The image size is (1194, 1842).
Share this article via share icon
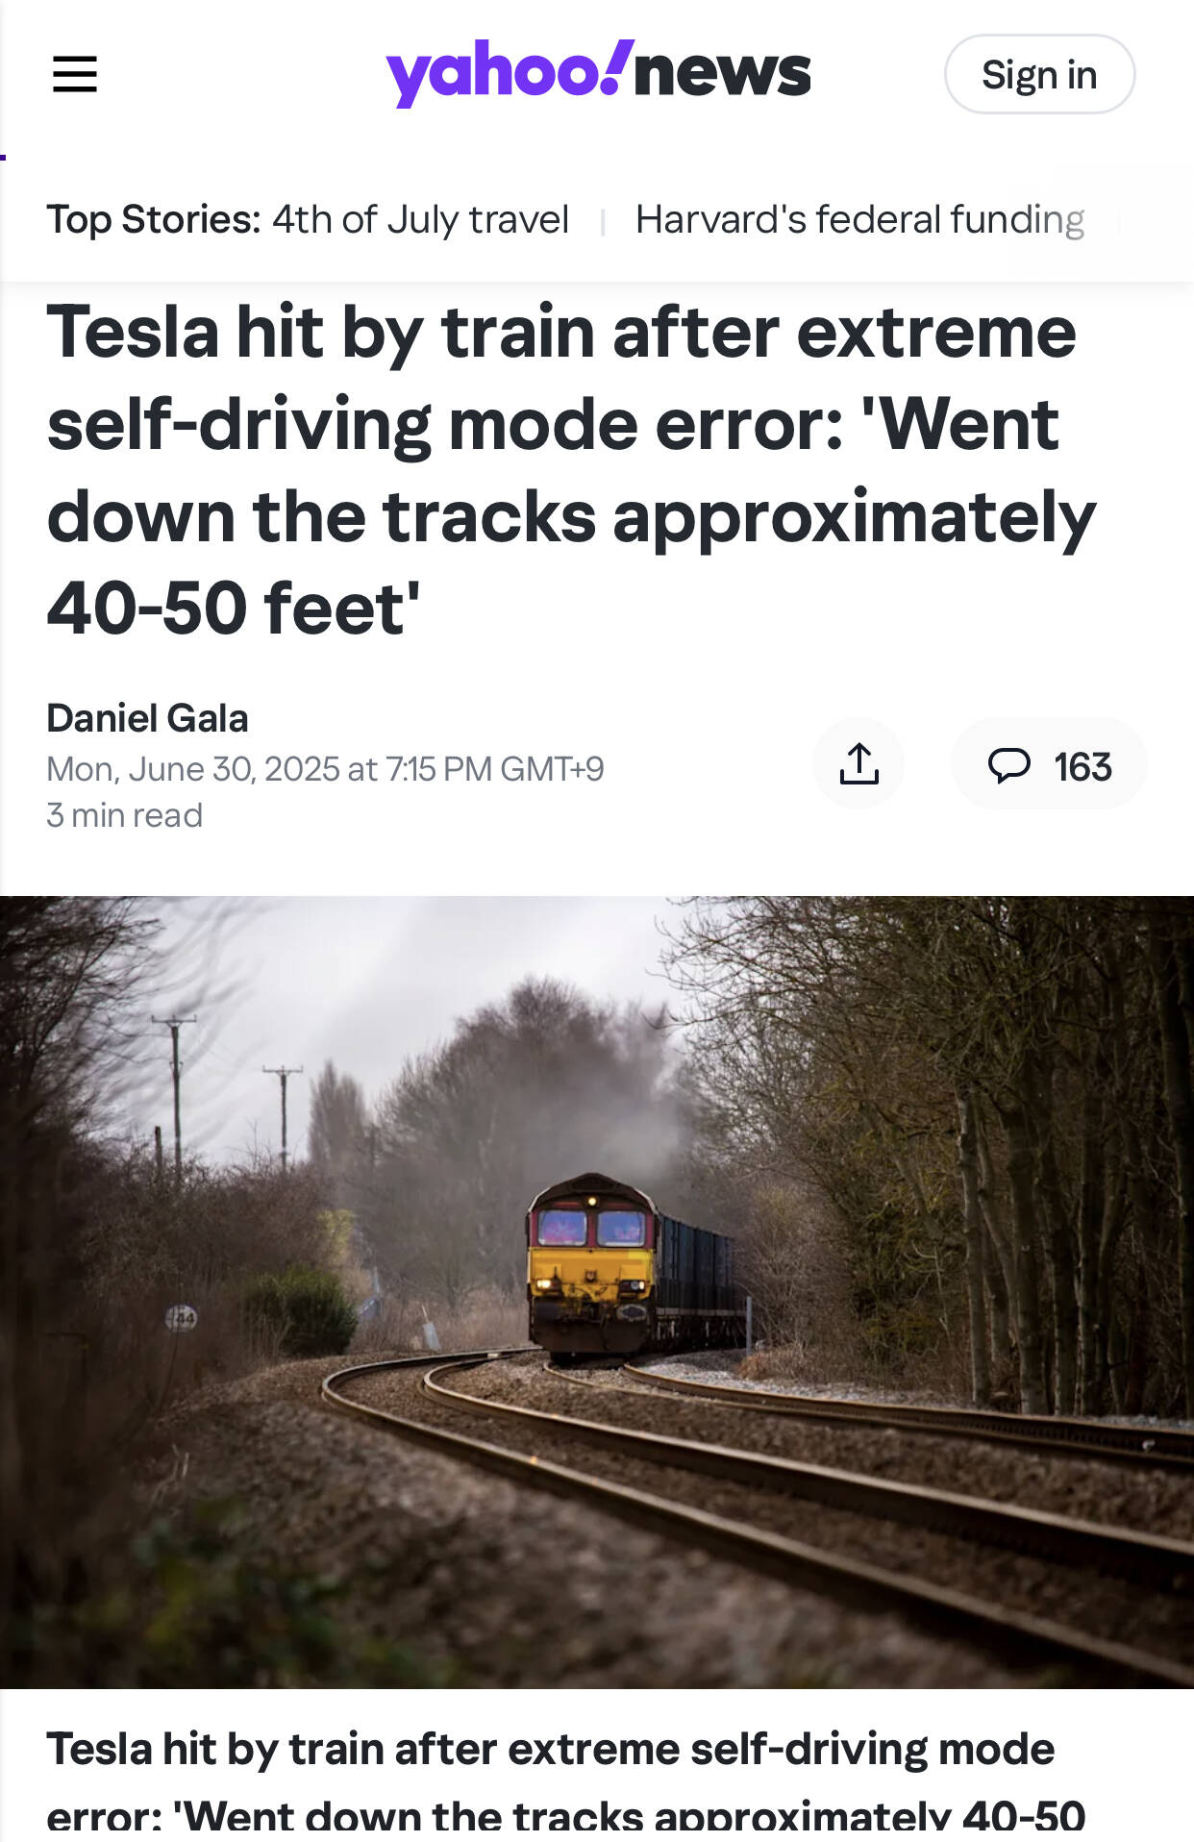858,763
